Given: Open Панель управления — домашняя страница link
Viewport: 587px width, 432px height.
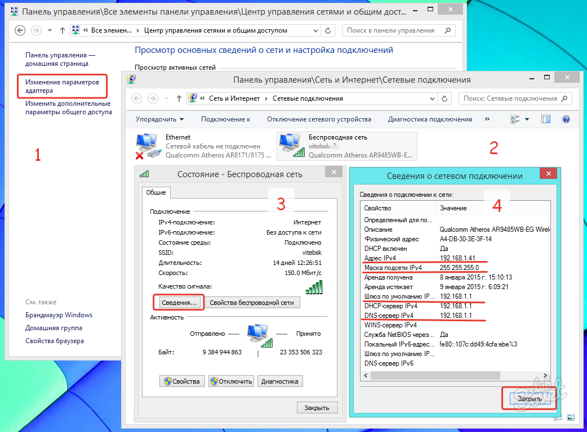Looking at the screenshot, I should point(60,59).
